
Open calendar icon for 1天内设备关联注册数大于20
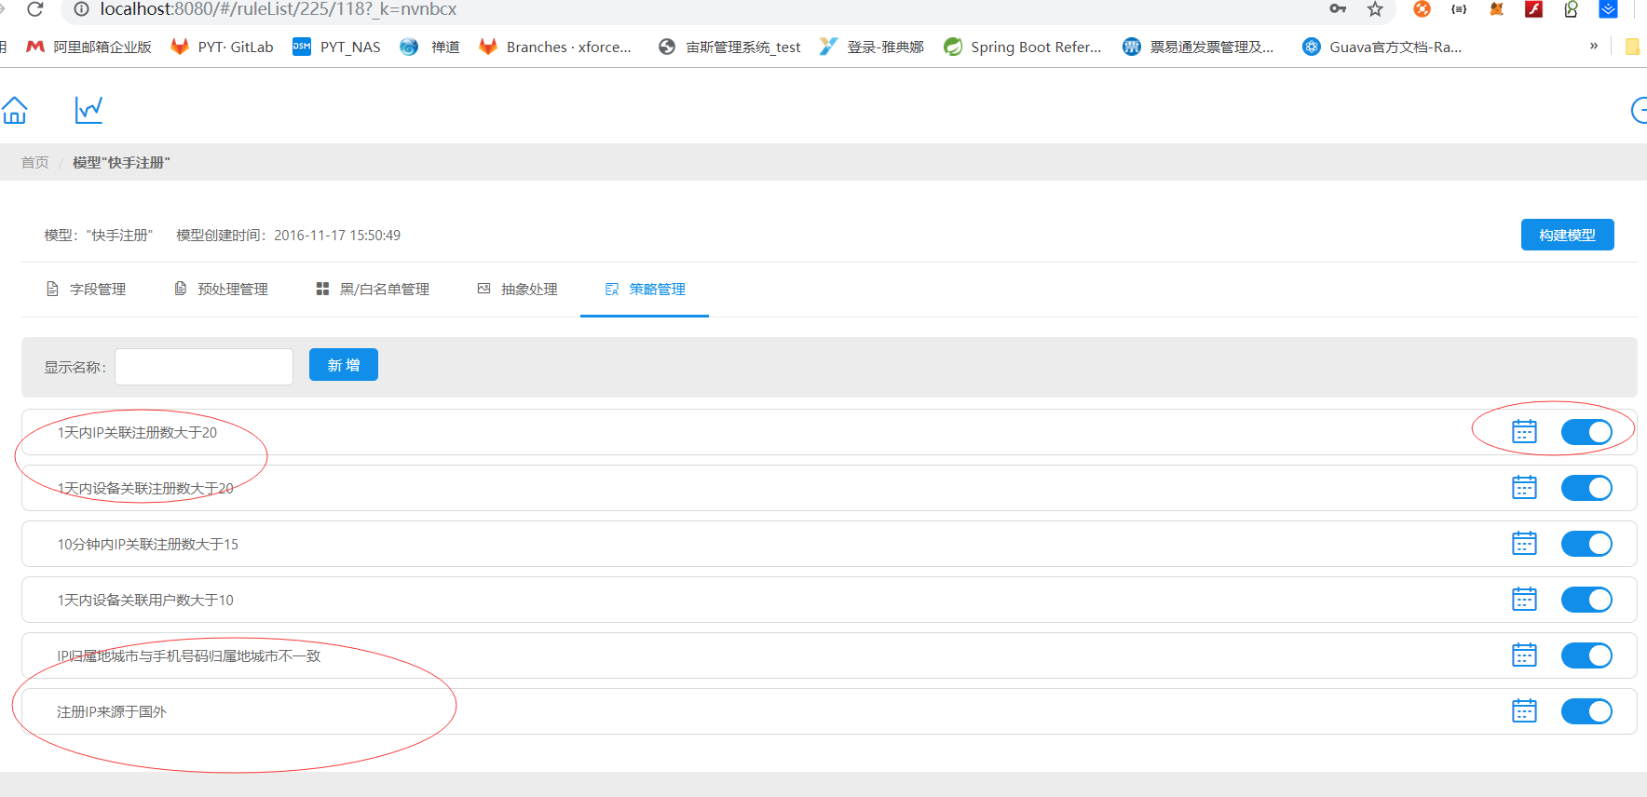pos(1524,488)
